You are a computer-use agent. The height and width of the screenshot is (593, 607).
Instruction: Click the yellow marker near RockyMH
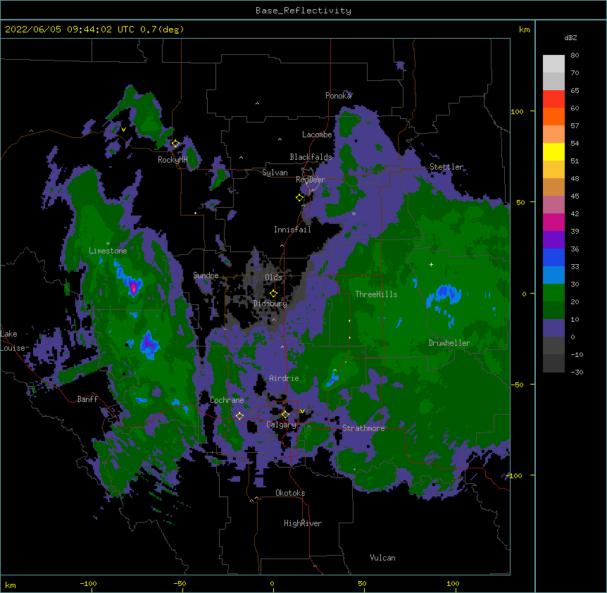175,144
